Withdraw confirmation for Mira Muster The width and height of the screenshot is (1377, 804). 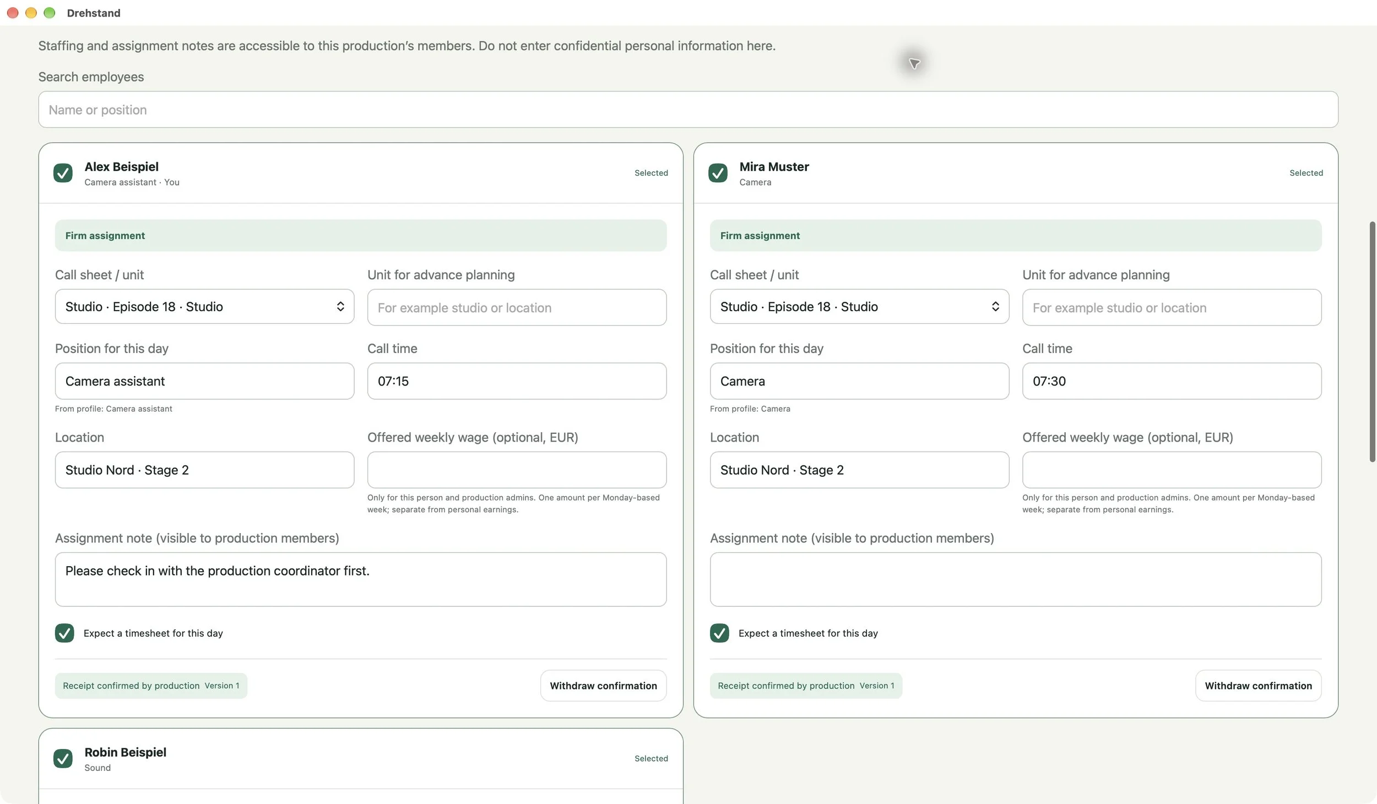(1258, 686)
